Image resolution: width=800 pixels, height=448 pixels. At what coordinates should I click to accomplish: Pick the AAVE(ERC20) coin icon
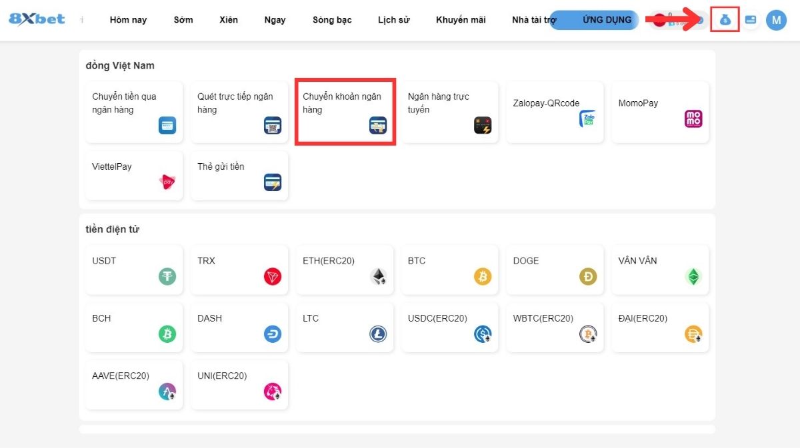pyautogui.click(x=167, y=391)
